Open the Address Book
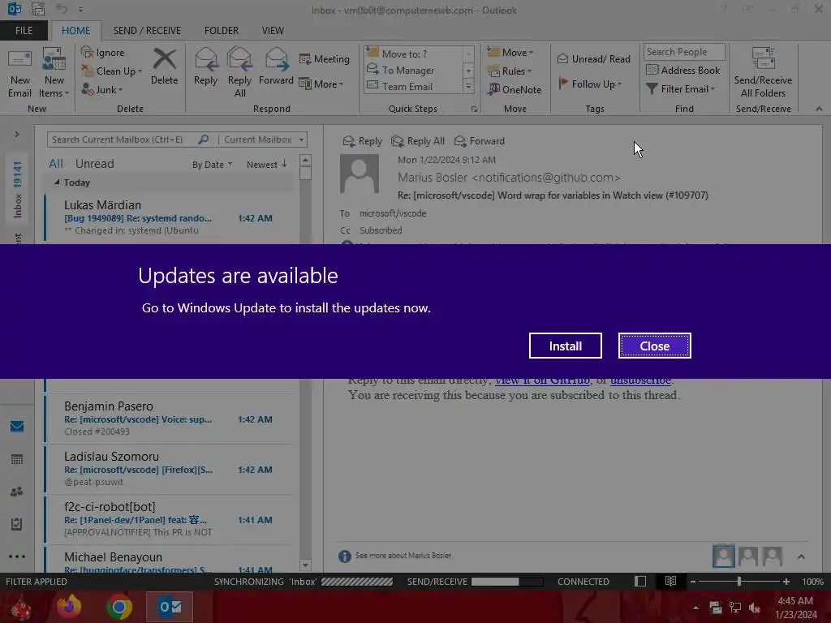The height and width of the screenshot is (623, 831). point(682,70)
